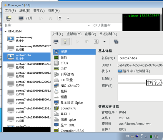Screen dimensions: 163x140
Task: Open shutdown dropdown arrow in VM toolbar
Action: 104,42
